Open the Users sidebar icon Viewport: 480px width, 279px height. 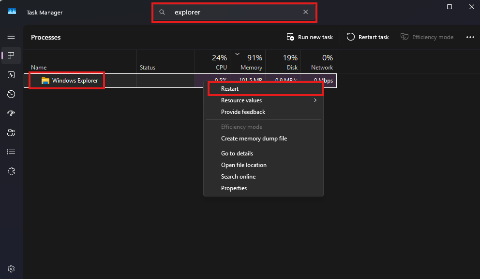point(11,132)
